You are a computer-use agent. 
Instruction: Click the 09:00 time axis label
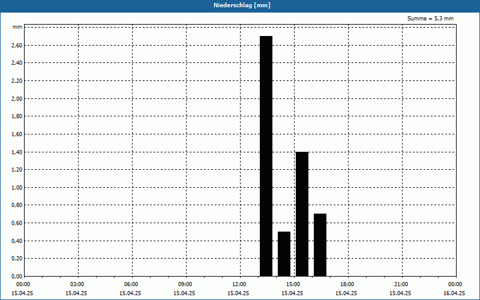tap(185, 284)
